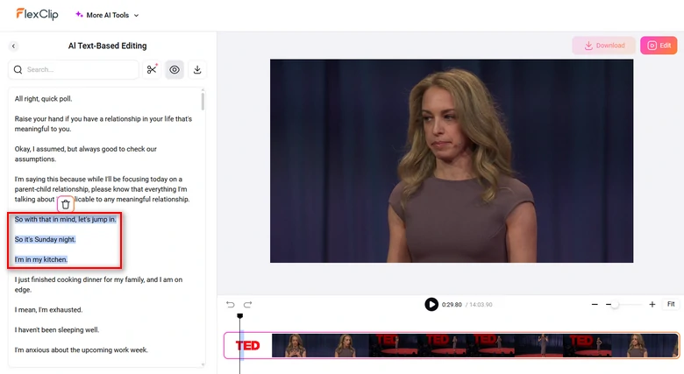Zoom in the timeline with plus
The height and width of the screenshot is (374, 684).
pyautogui.click(x=652, y=304)
